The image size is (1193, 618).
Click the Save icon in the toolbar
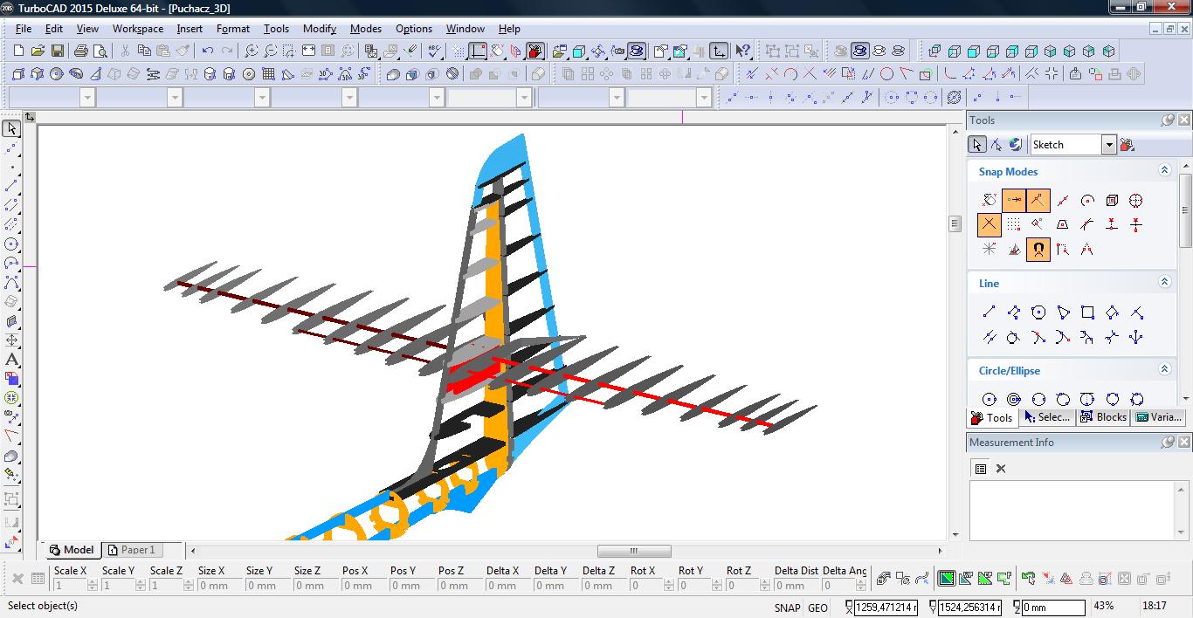click(x=58, y=51)
